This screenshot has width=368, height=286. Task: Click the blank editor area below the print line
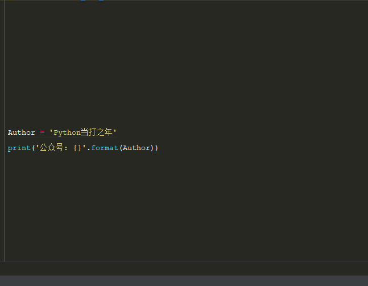pos(185,206)
